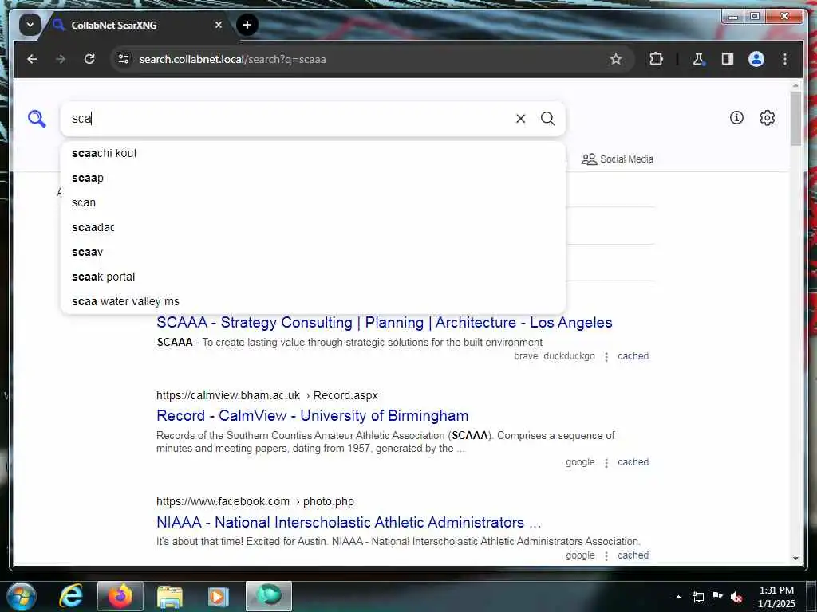Show hidden tray icons arrow
The width and height of the screenshot is (817, 612).
[x=678, y=597]
